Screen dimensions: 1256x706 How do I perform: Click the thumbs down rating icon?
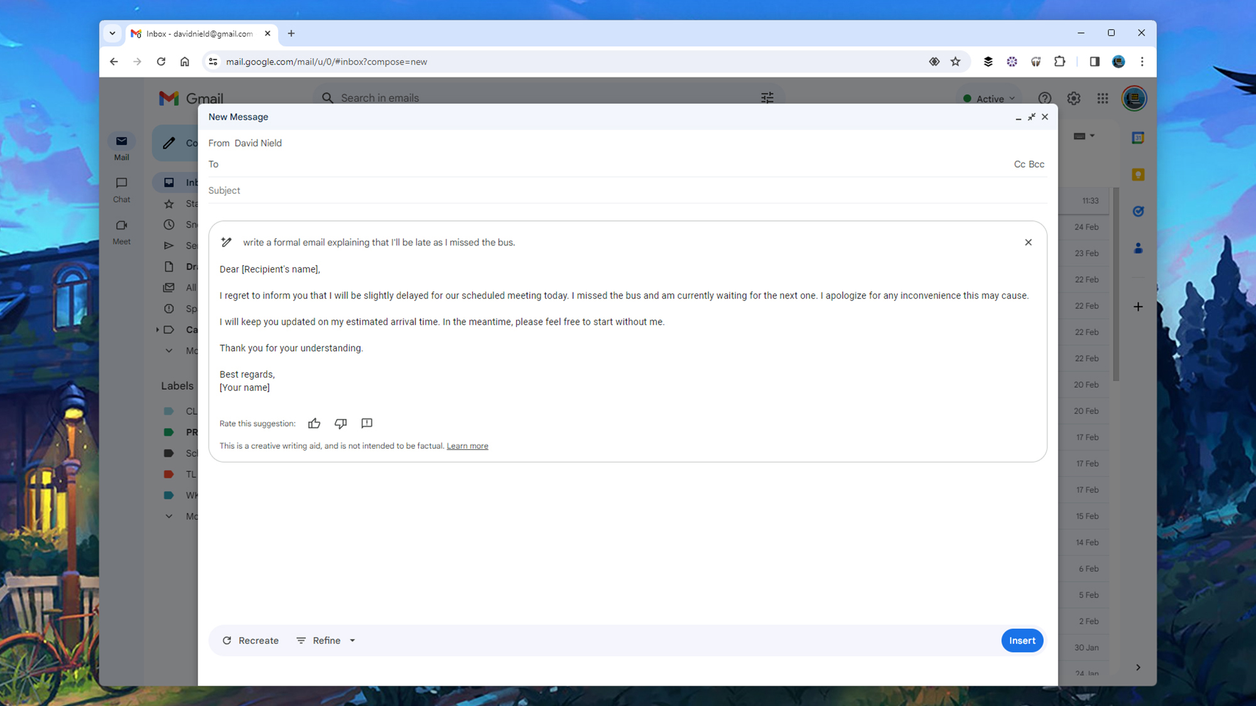coord(340,424)
